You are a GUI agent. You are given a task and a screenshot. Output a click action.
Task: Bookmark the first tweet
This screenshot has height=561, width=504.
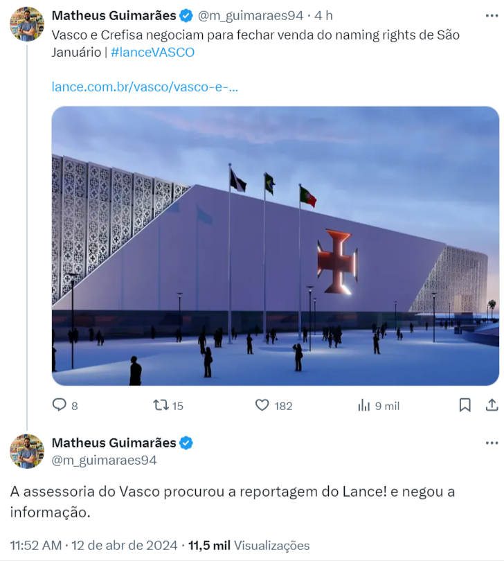(x=465, y=405)
